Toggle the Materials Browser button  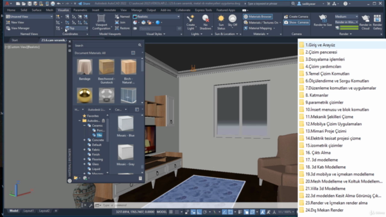pyautogui.click(x=258, y=16)
